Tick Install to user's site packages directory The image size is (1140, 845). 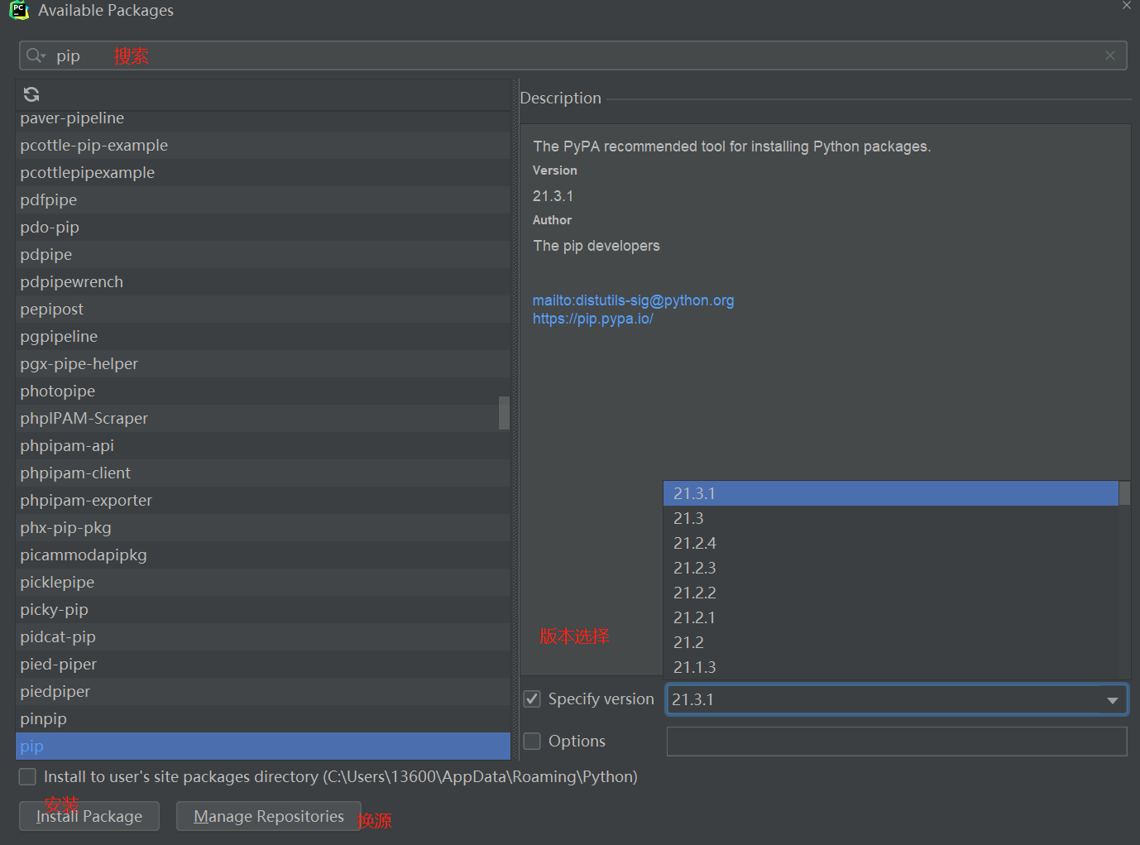tap(27, 777)
